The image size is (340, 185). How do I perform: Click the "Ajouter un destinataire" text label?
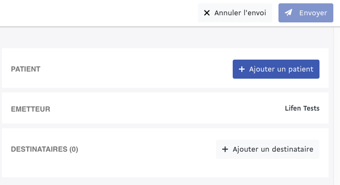[273, 149]
